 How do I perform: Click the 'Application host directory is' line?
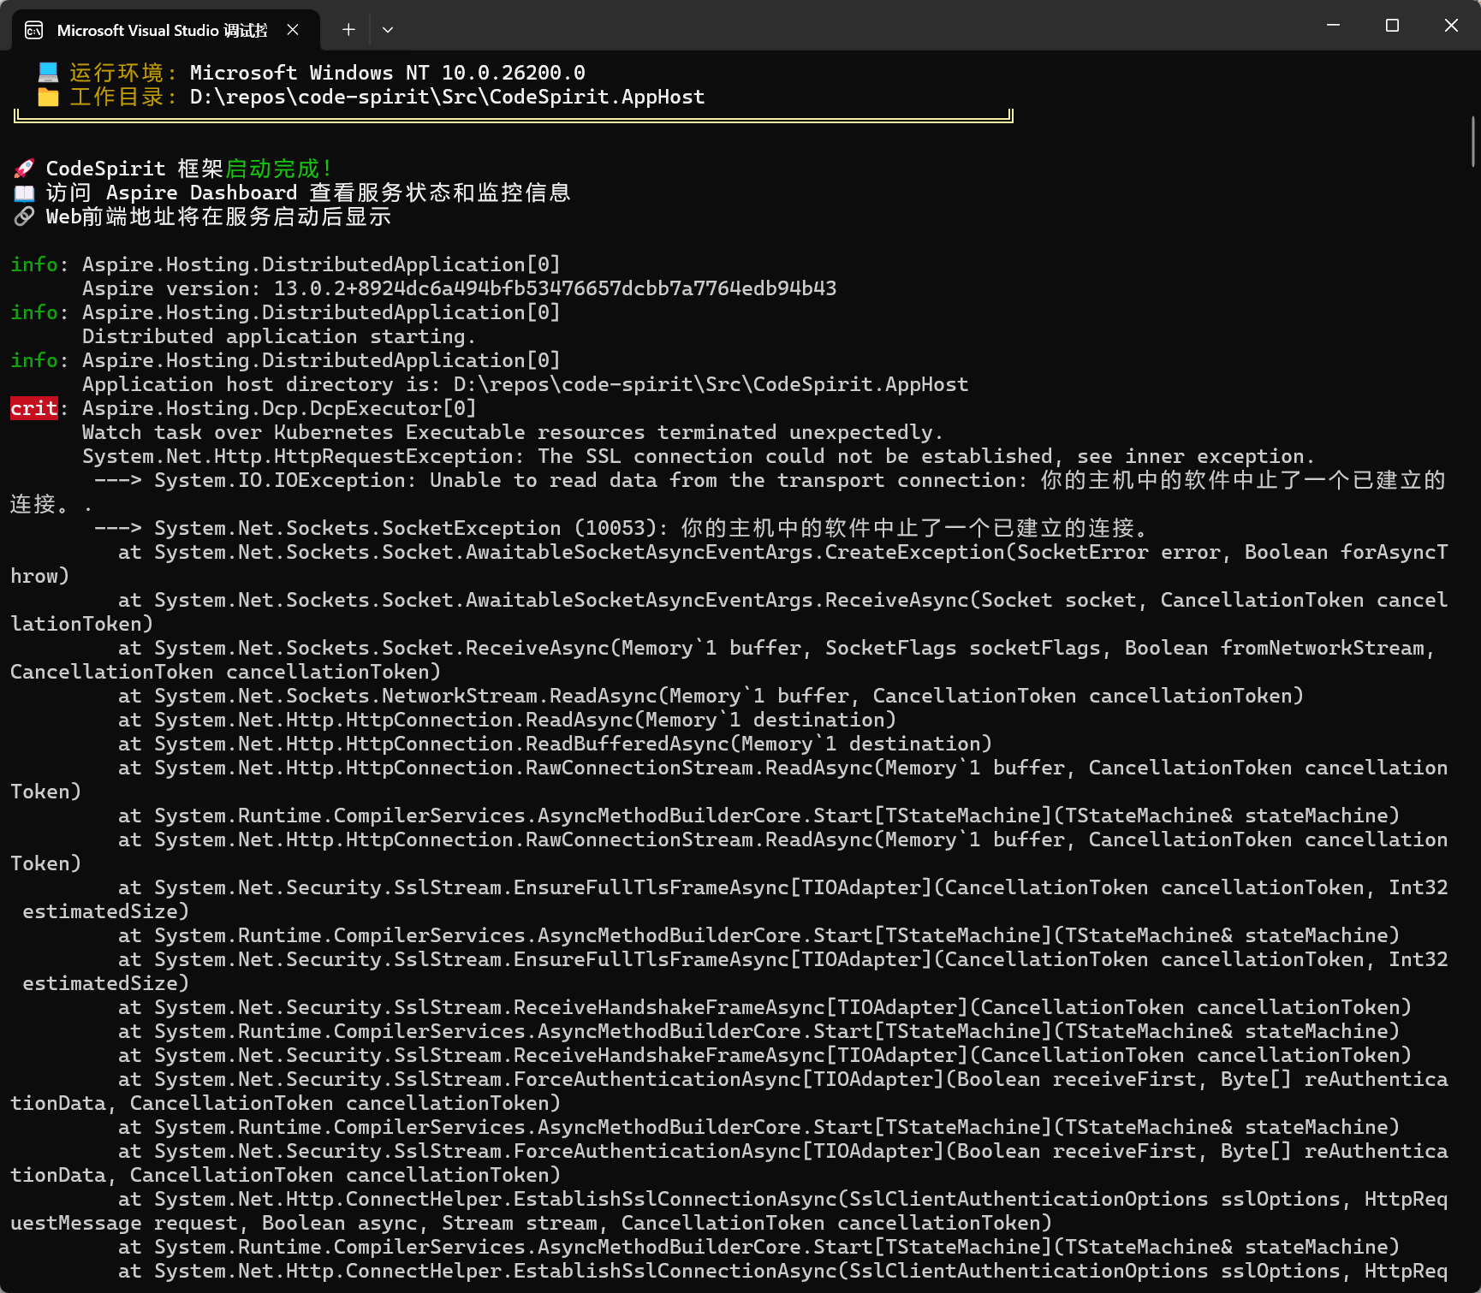click(x=526, y=384)
